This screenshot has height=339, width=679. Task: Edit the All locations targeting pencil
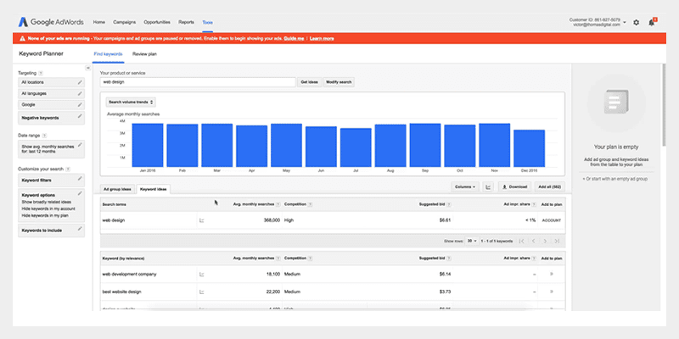pos(80,82)
